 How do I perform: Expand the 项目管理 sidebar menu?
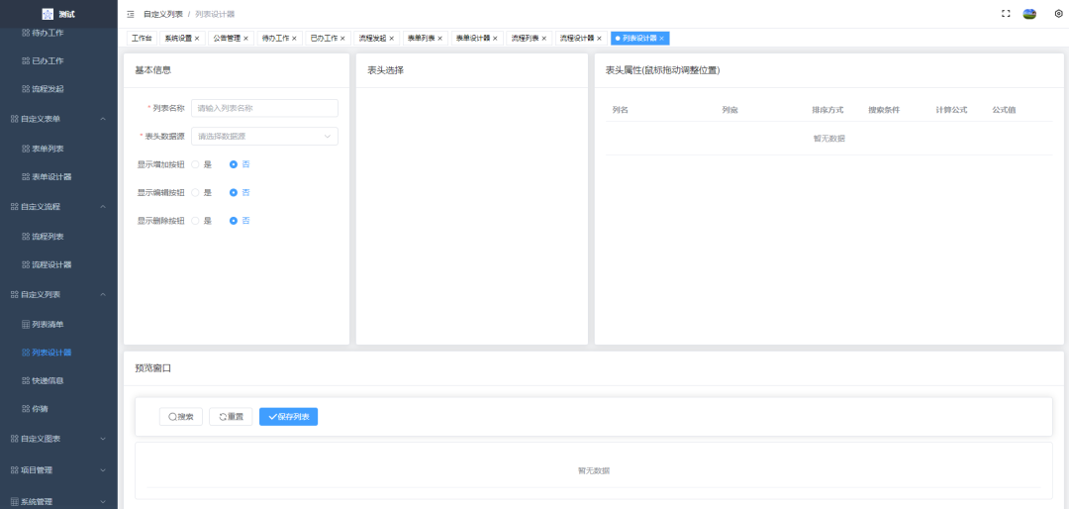click(x=103, y=470)
